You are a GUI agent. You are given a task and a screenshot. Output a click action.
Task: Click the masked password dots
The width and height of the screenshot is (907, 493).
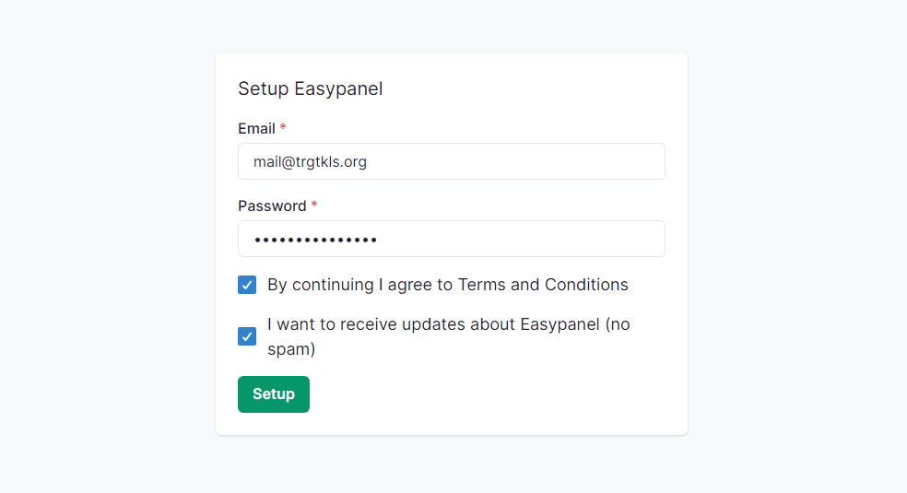pos(315,240)
